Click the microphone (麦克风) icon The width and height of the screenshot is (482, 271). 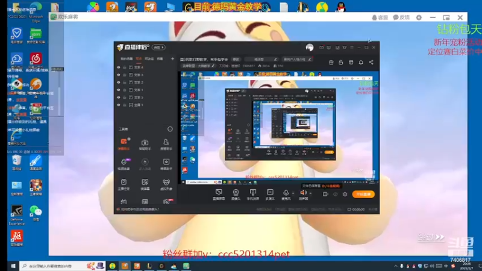(286, 194)
